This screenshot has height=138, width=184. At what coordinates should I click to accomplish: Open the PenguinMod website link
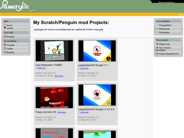pos(165,25)
